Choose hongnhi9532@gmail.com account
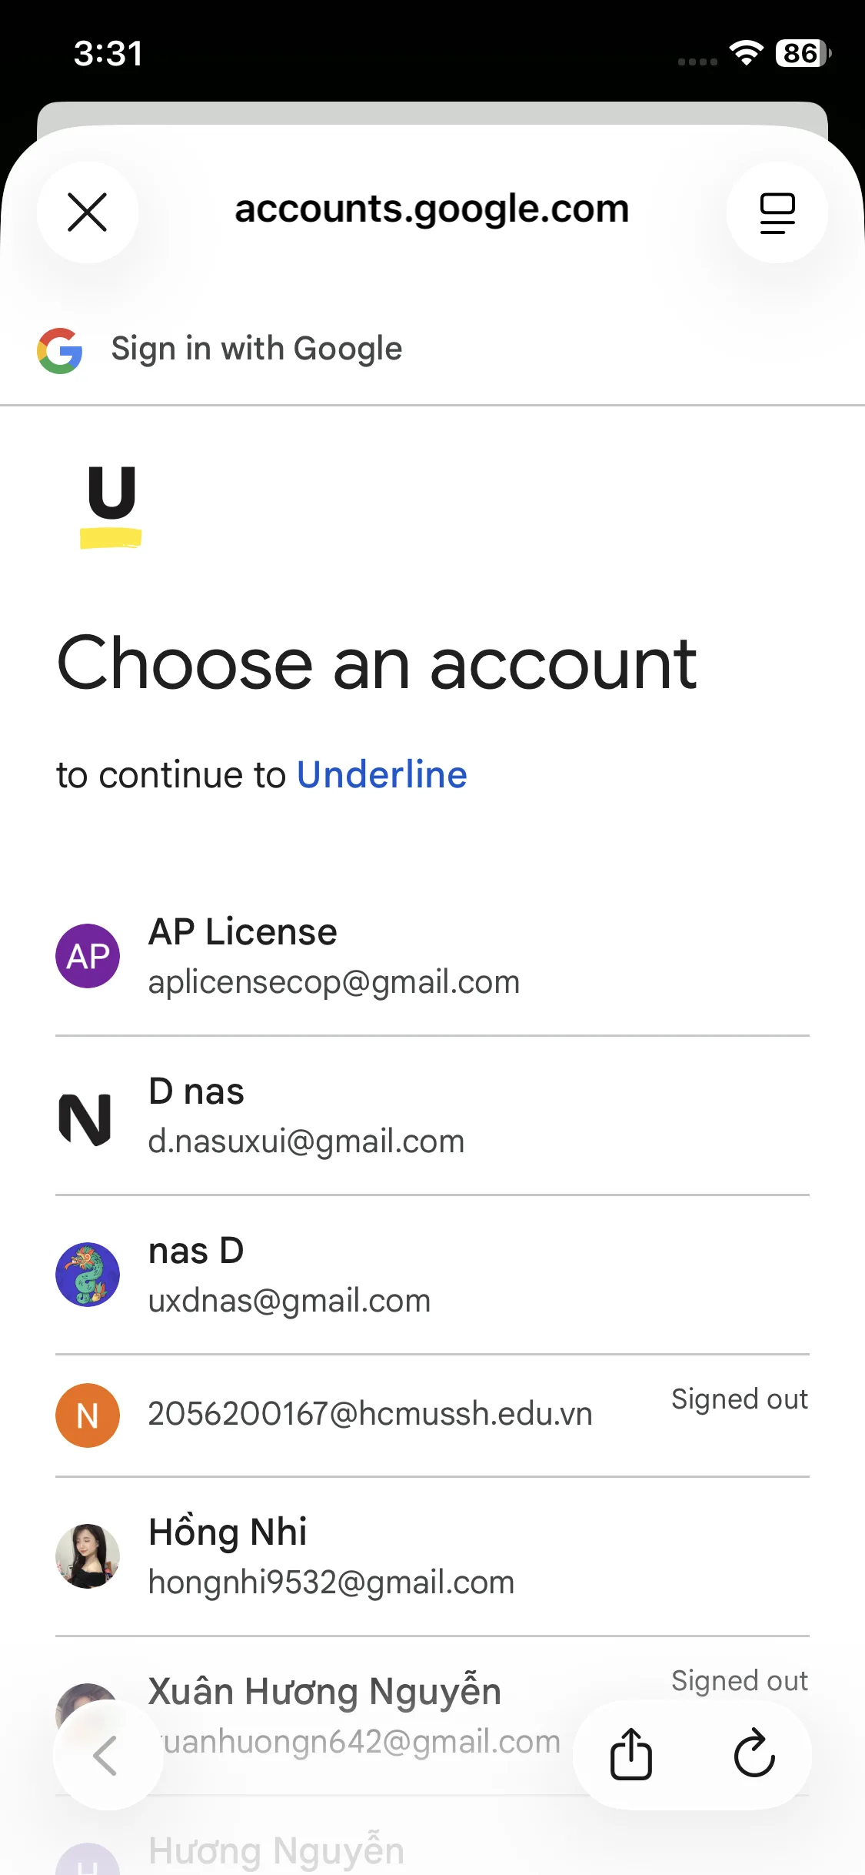Image resolution: width=865 pixels, height=1875 pixels. (331, 1558)
